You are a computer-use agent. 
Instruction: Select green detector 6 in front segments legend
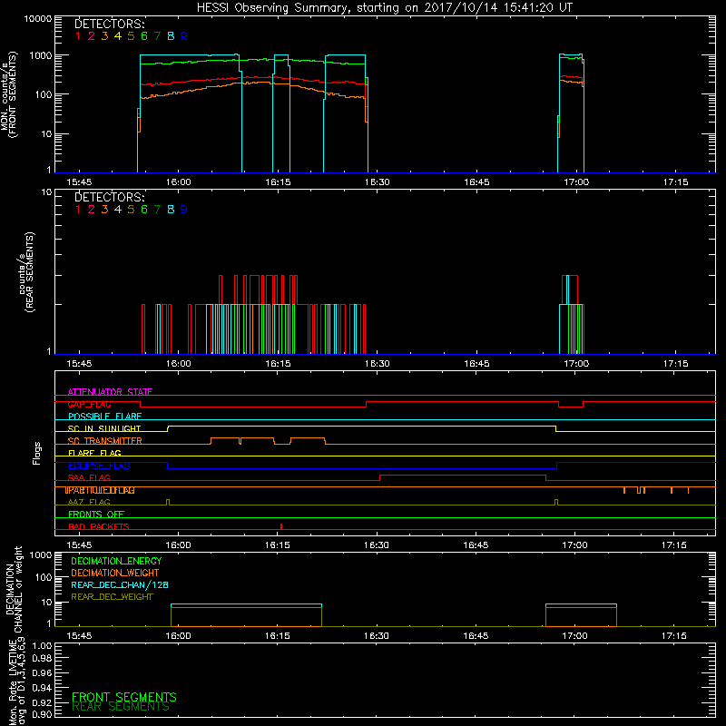[144, 36]
